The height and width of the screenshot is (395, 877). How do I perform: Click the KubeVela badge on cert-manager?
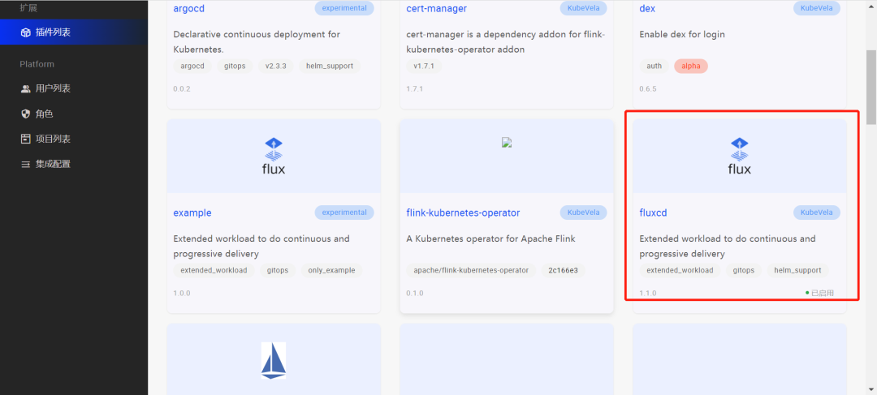pos(583,8)
